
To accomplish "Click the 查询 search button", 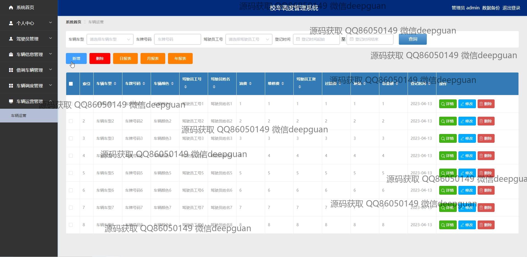I will pyautogui.click(x=413, y=39).
